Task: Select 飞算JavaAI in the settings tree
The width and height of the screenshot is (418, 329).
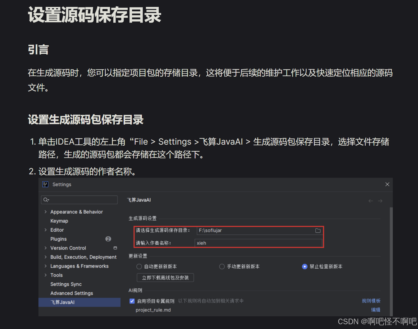Action: click(80, 302)
